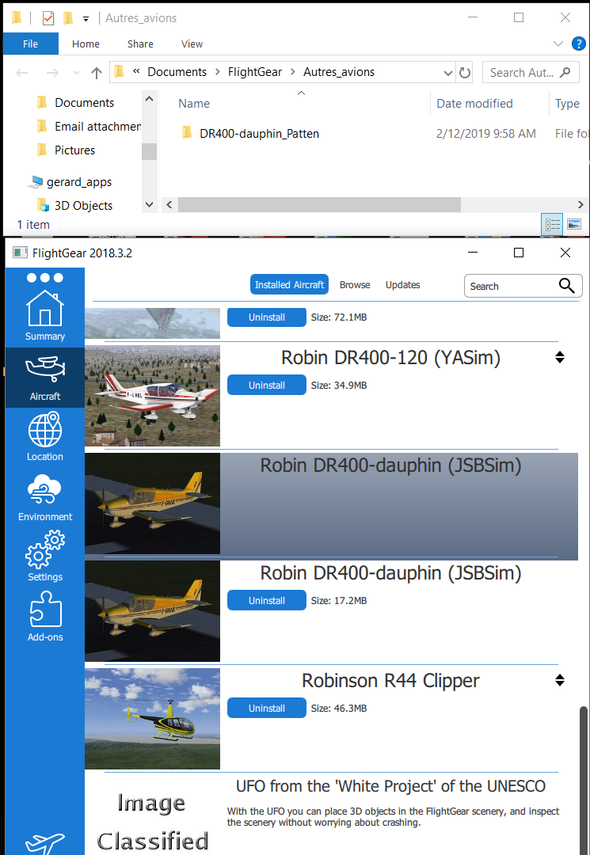This screenshot has height=855, width=590.
Task: Expand the chevron after Documents in path
Action: tap(218, 72)
